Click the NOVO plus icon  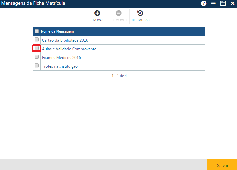coord(97,13)
